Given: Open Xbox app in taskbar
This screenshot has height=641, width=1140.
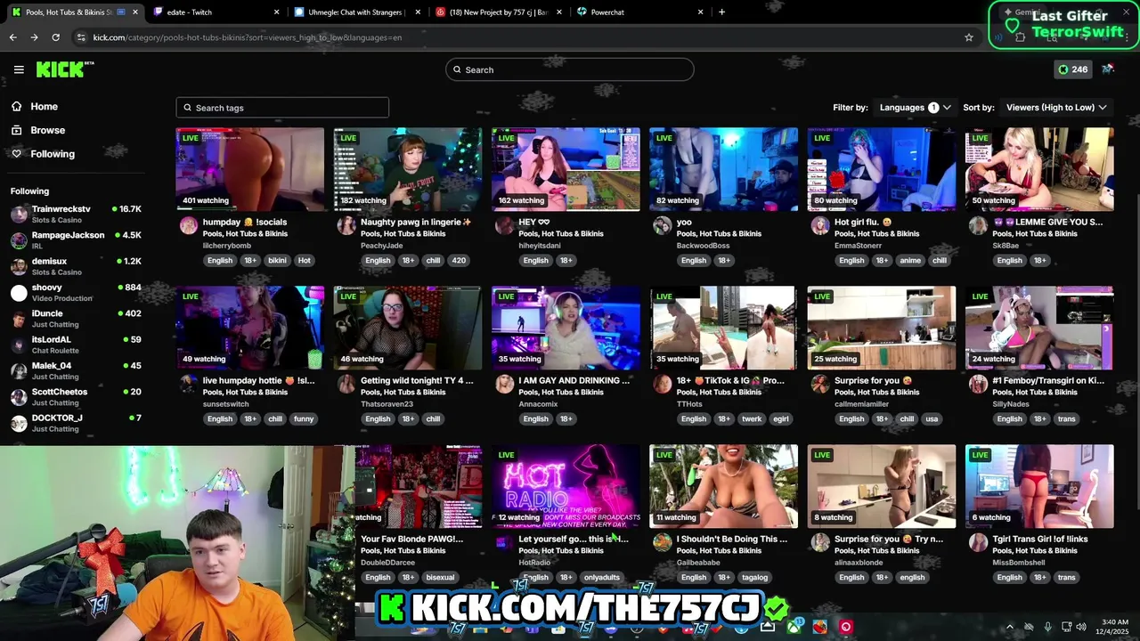Looking at the screenshot, I should click(793, 627).
